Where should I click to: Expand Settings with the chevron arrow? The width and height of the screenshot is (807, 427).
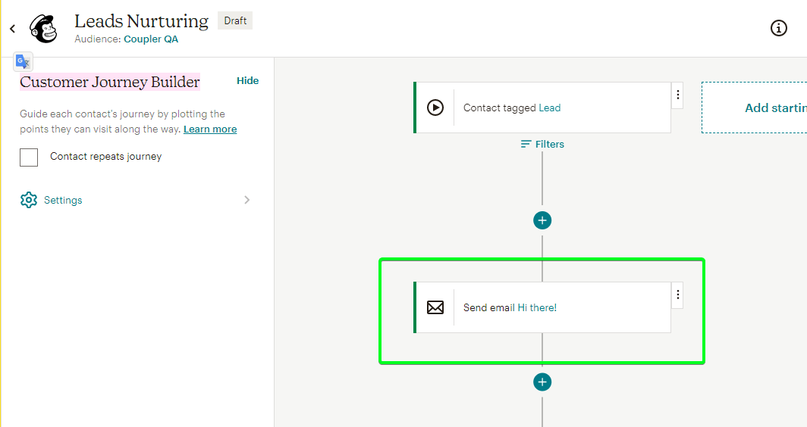coord(247,200)
